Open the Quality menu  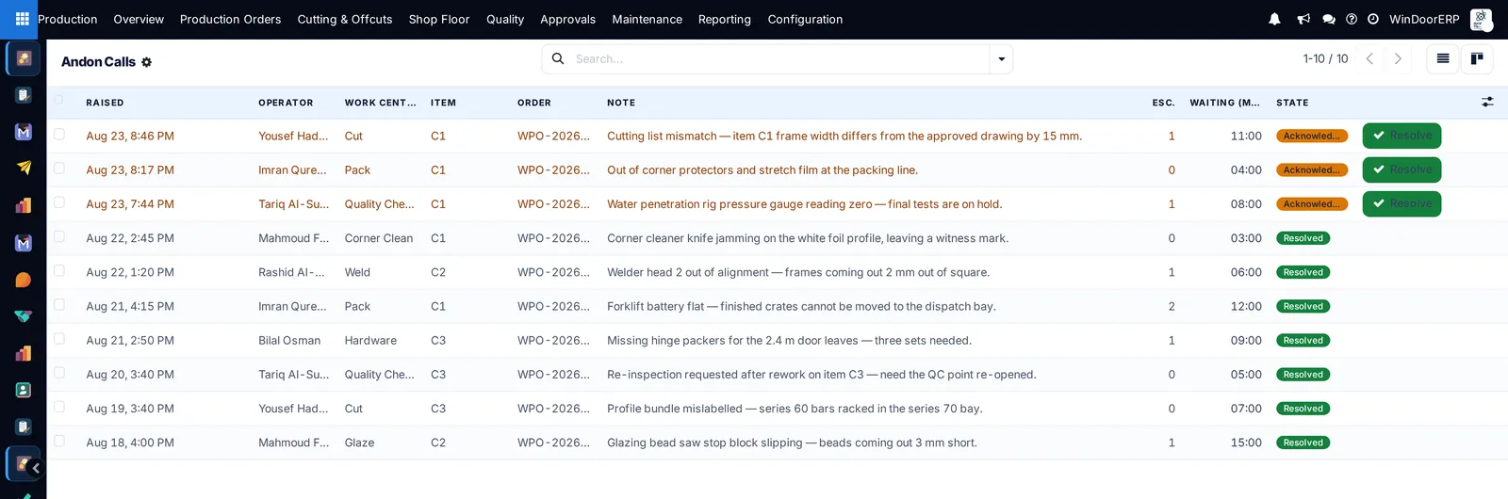(x=505, y=19)
